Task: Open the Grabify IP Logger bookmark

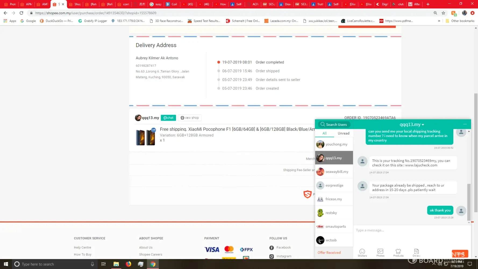Action: [92, 21]
